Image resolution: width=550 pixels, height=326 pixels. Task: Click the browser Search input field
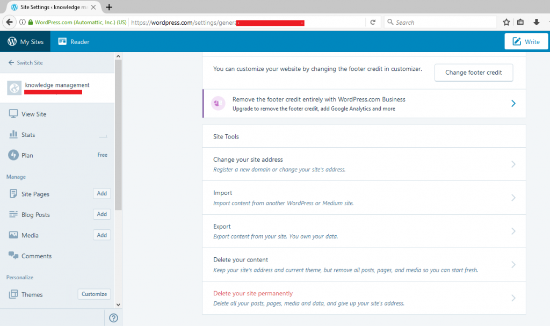tap(440, 22)
